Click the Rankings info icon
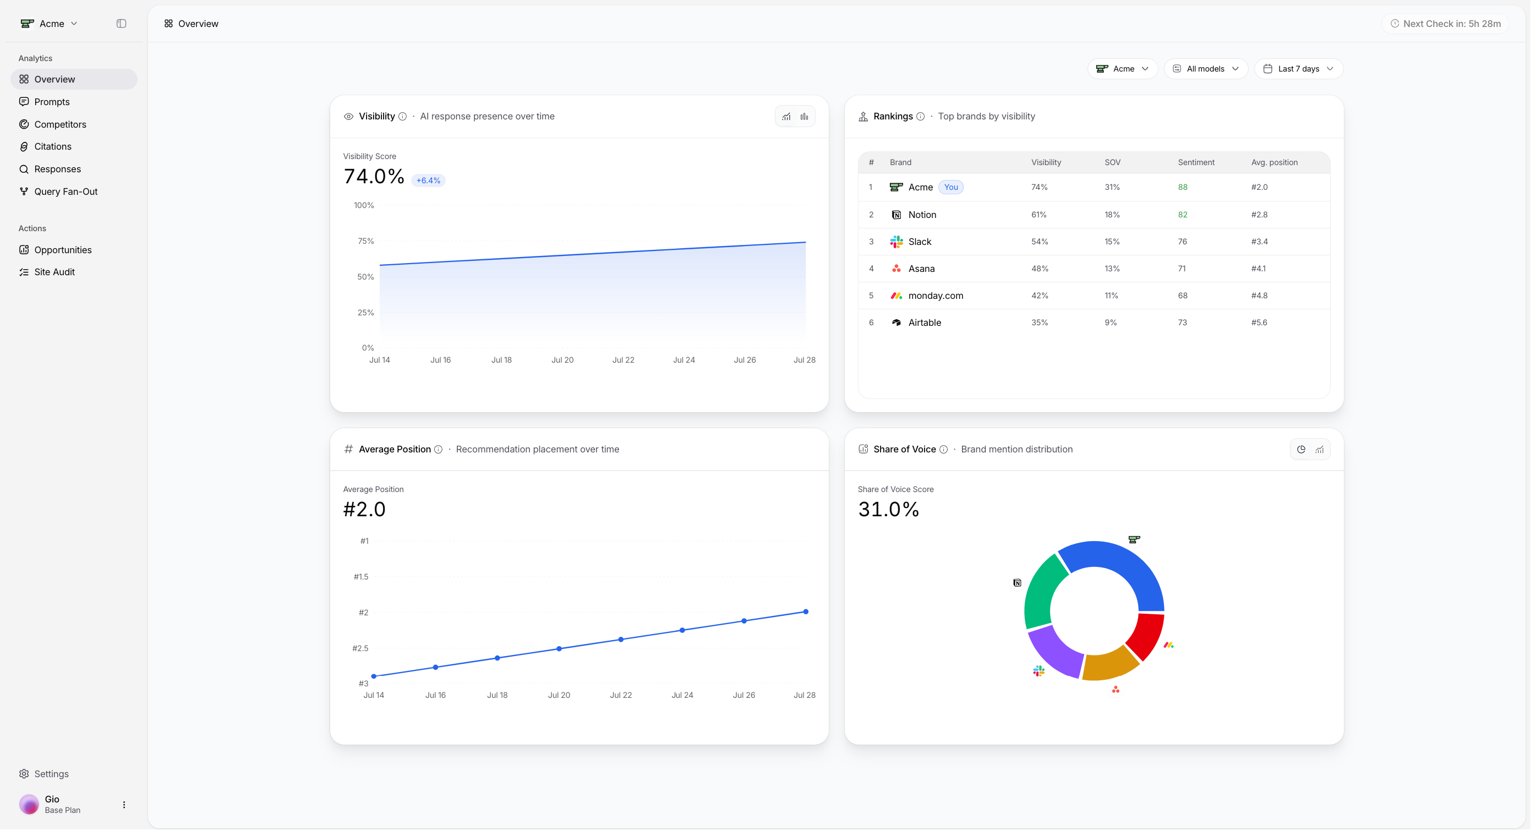Image resolution: width=1531 pixels, height=830 pixels. tap(920, 117)
